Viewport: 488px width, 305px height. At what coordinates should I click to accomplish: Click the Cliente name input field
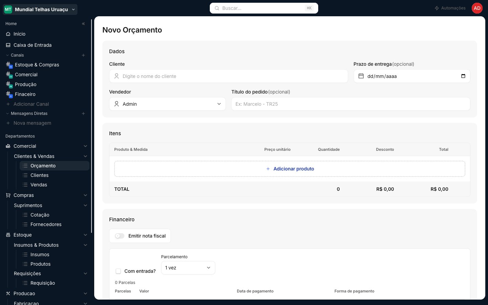pos(228,76)
